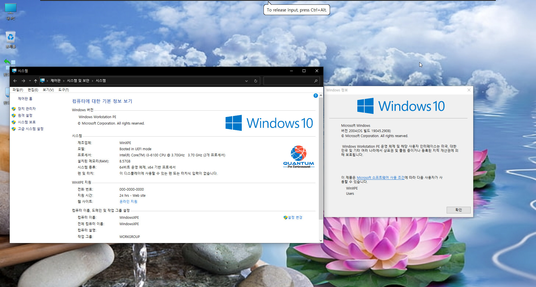The width and height of the screenshot is (536, 287).
Task: Click the 8.57GB memory value
Action: tap(125, 161)
